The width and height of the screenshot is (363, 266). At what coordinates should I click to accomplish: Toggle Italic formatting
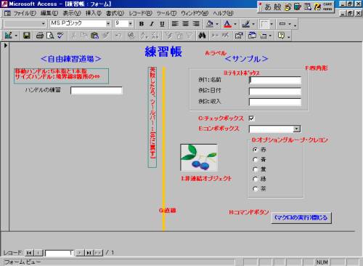[152, 24]
